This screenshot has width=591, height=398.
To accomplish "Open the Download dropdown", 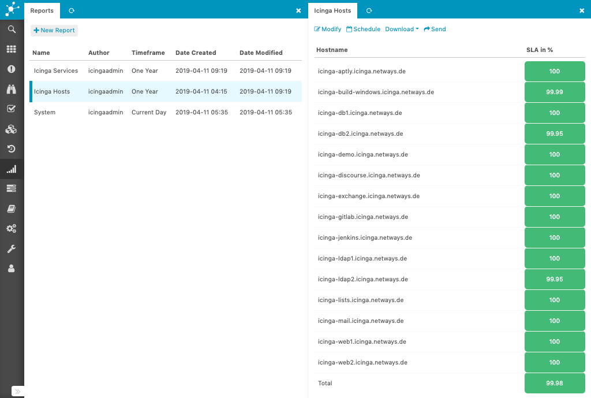I will (x=402, y=29).
